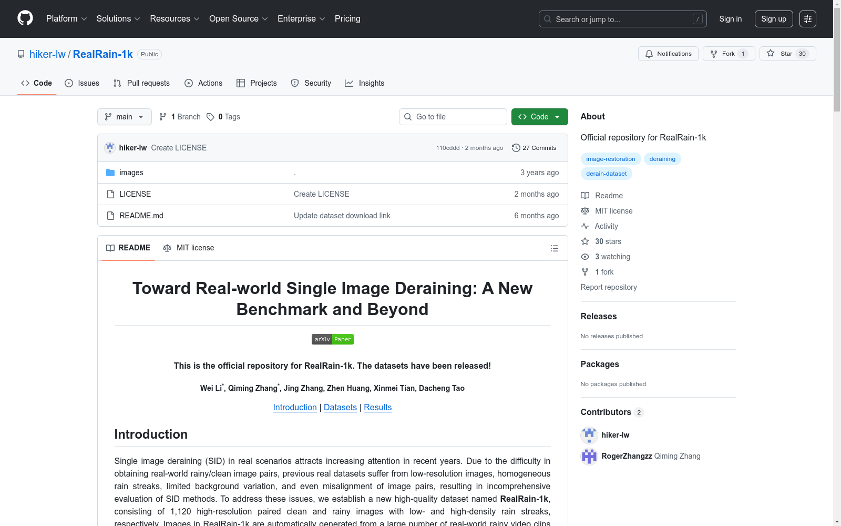
Task: Select the MIT license tab in file viewer
Action: pyautogui.click(x=189, y=248)
